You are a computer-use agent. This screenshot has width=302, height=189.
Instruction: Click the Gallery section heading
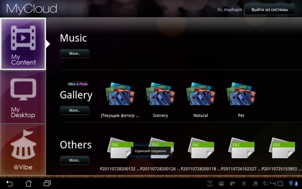pyautogui.click(x=76, y=95)
